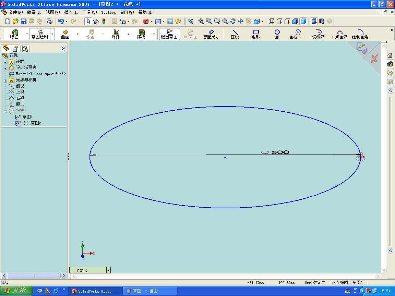395x296 pixels.
Task: Click the Windows 开始 start button
Action: (16, 291)
